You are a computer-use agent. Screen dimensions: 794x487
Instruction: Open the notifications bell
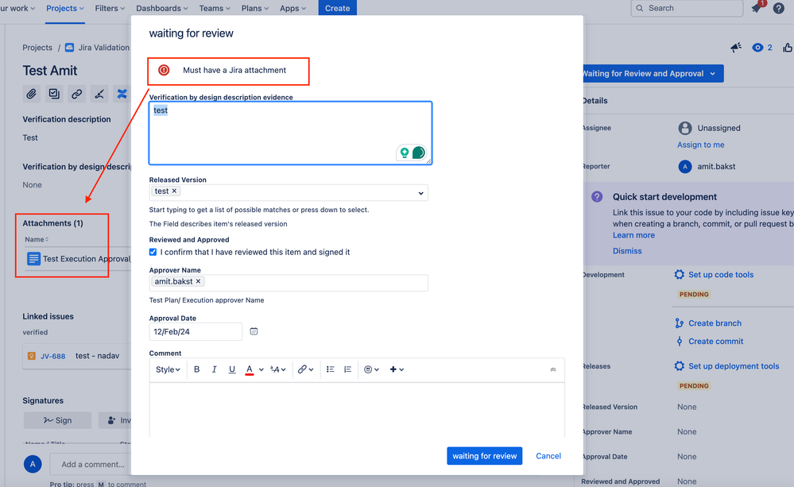757,8
